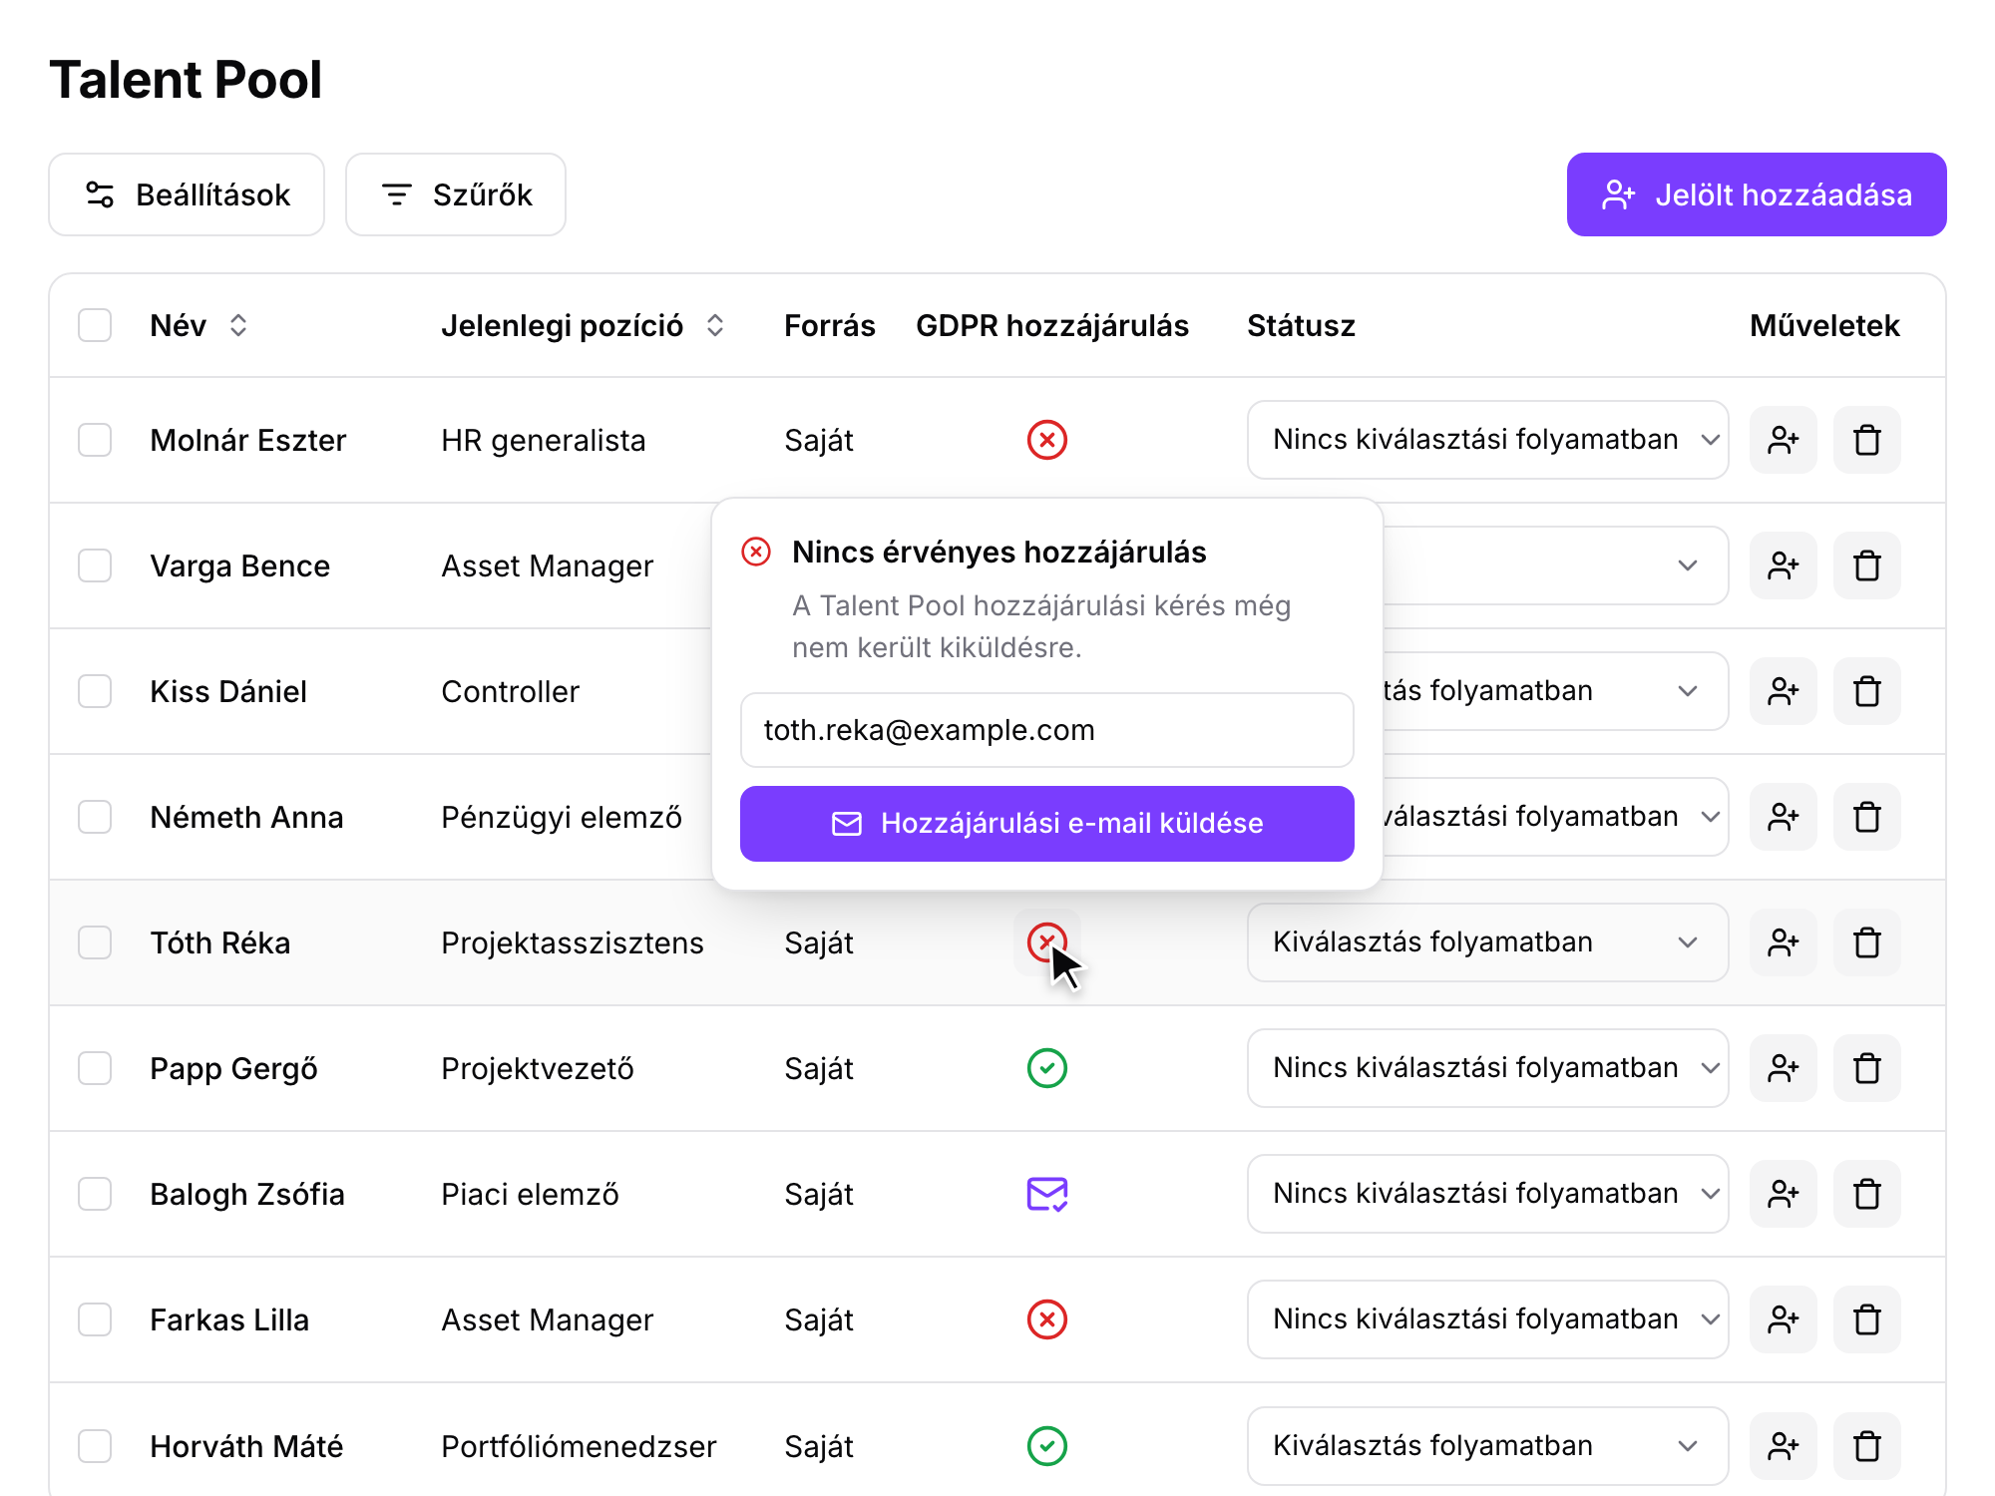Image resolution: width=1995 pixels, height=1496 pixels.
Task: Select Tóth Réka's checkbox
Action: click(95, 942)
